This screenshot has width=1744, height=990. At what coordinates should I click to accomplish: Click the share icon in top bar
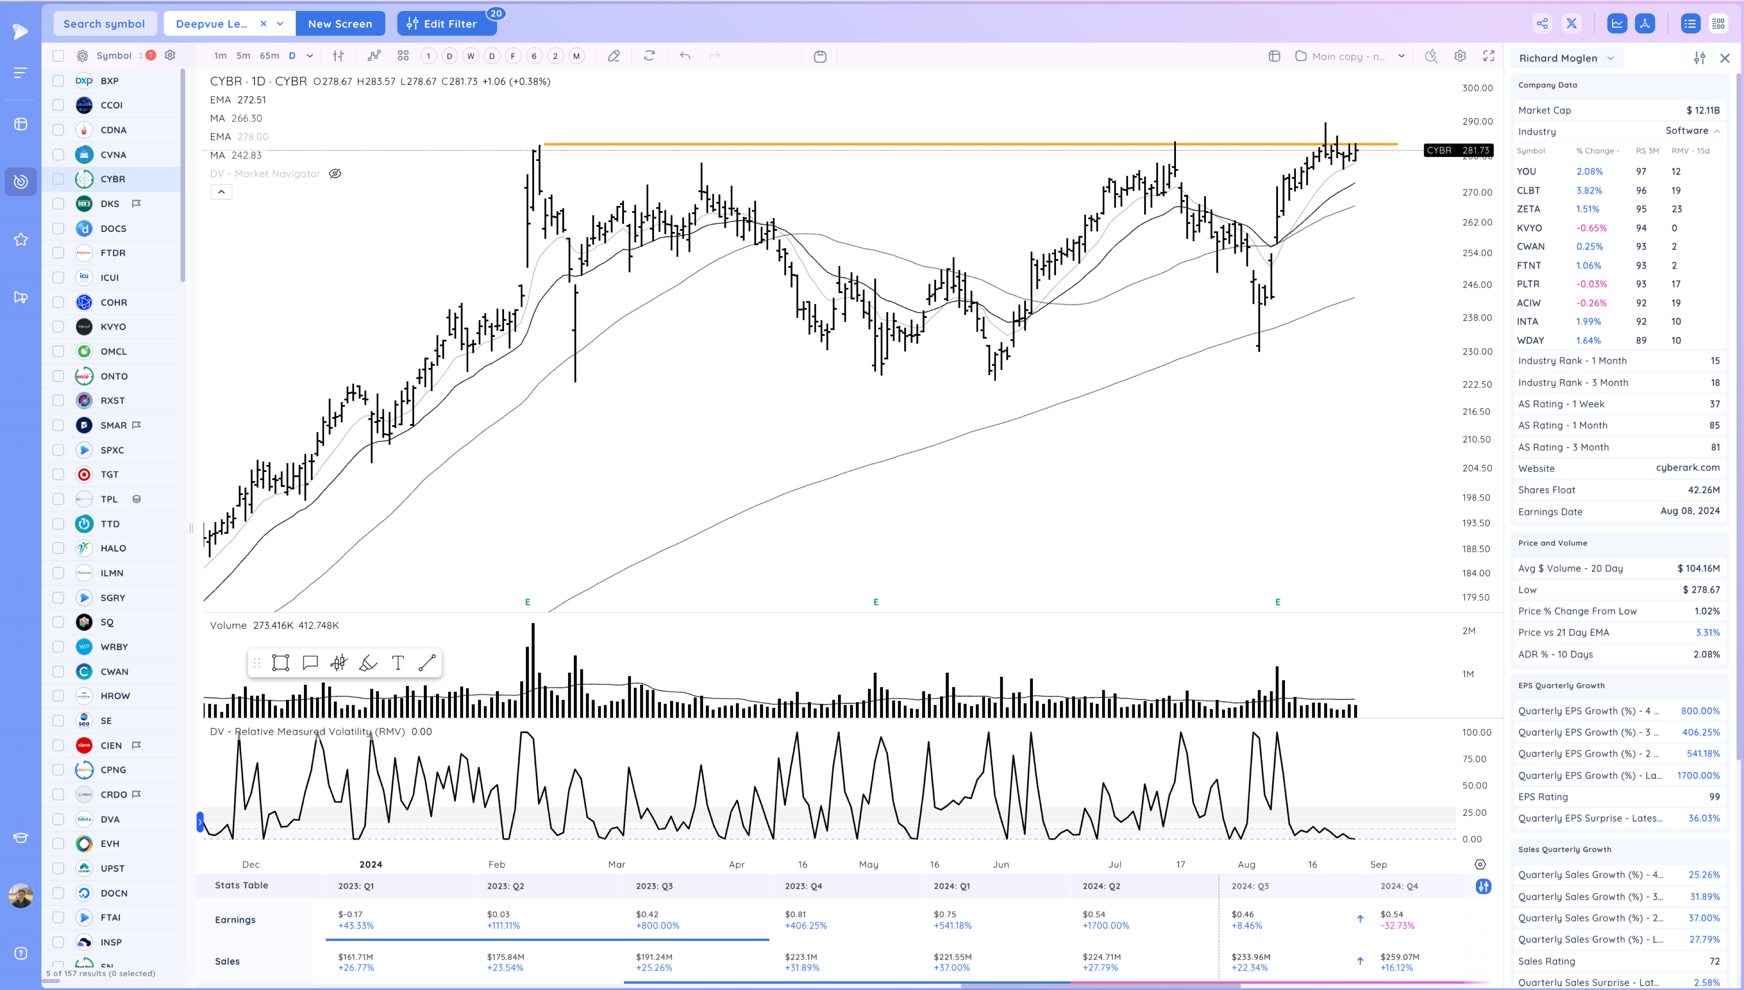(x=1542, y=24)
